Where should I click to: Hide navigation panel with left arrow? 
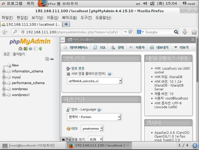pyautogui.click(x=62, y=40)
